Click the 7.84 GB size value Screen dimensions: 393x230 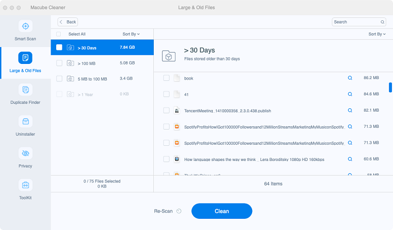click(x=127, y=47)
